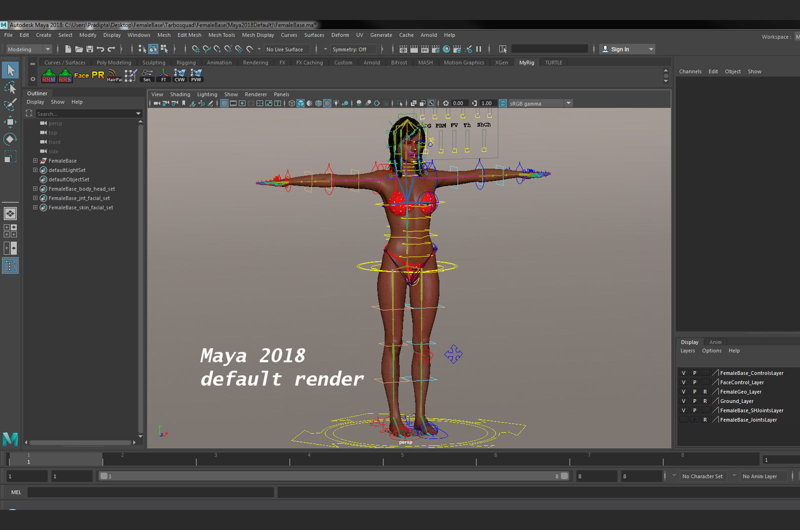The height and width of the screenshot is (530, 800).
Task: Open the Channels menu in Channel Box
Action: coord(690,71)
